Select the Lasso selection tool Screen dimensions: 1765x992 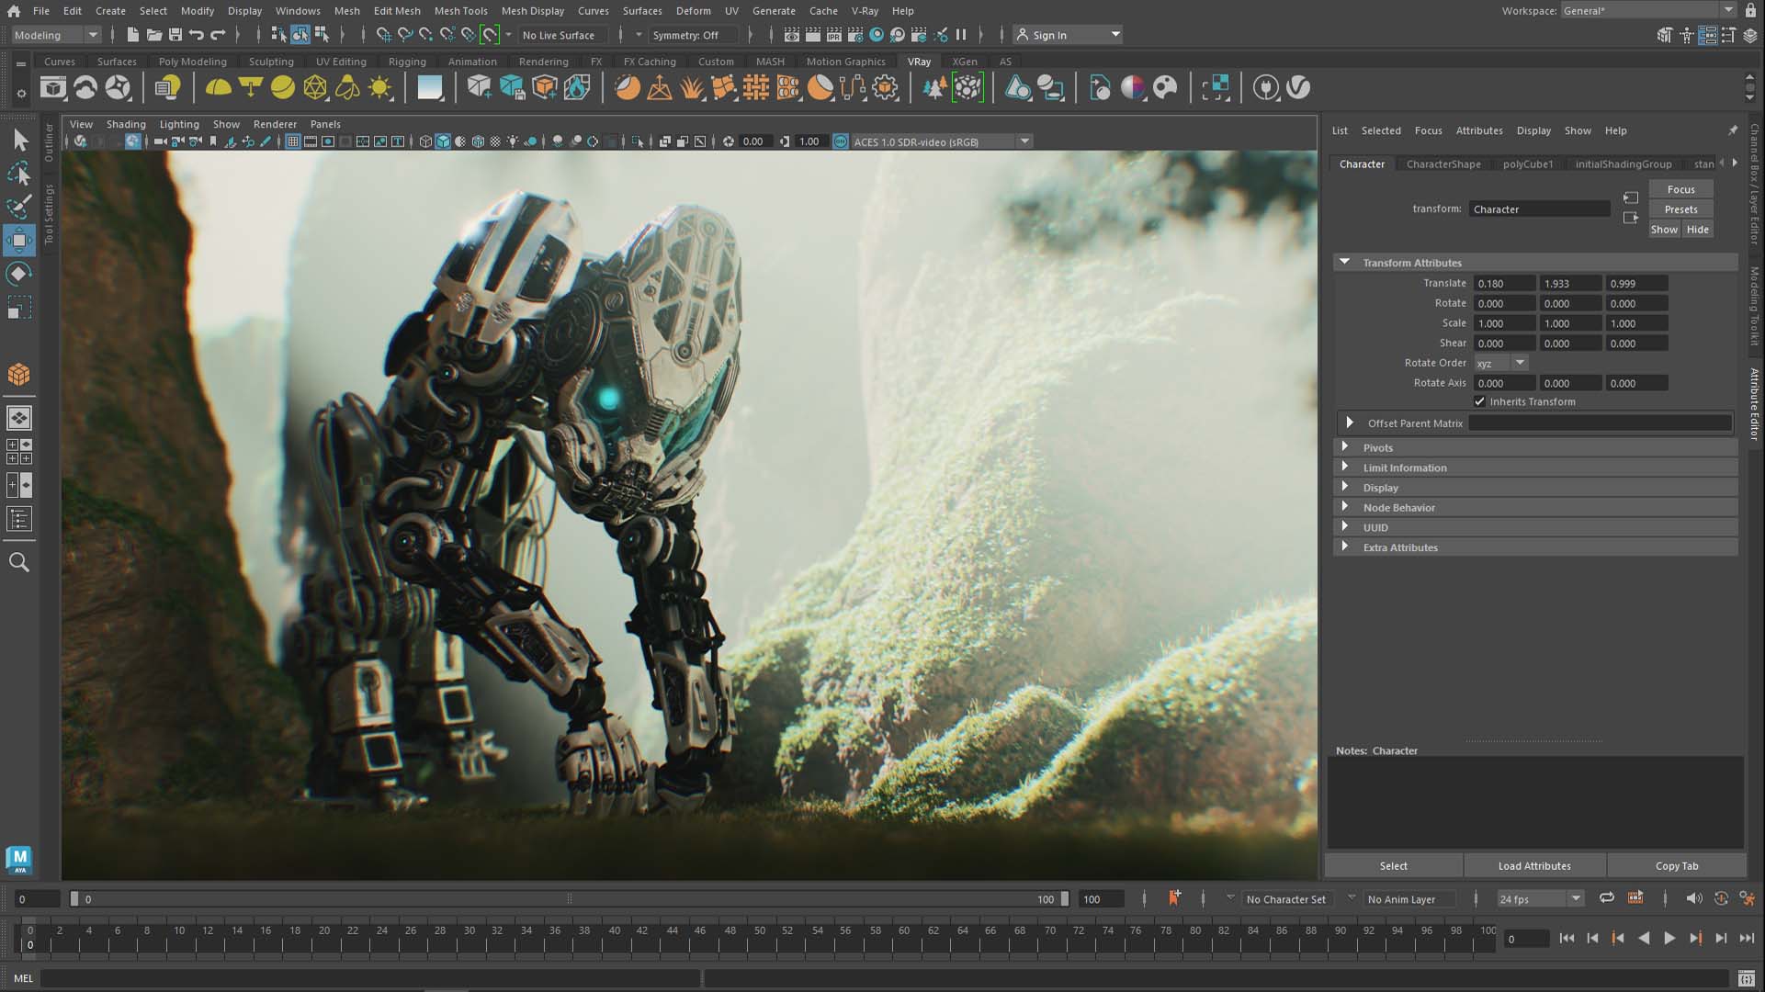[x=20, y=175]
